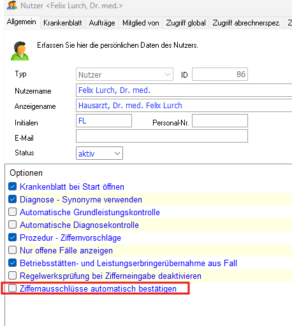Enable Automatische Grundleistungskontrolle

(x=13, y=212)
